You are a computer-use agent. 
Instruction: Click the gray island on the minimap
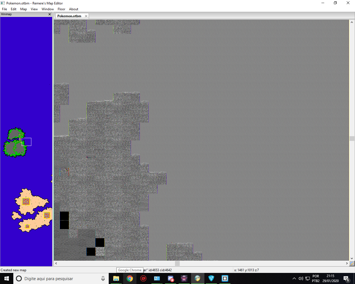coord(15,143)
